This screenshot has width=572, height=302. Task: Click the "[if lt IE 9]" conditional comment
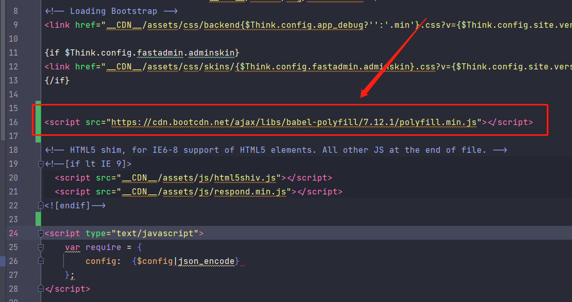click(x=88, y=164)
